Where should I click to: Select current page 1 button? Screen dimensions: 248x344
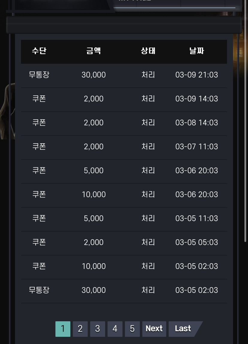(63, 329)
